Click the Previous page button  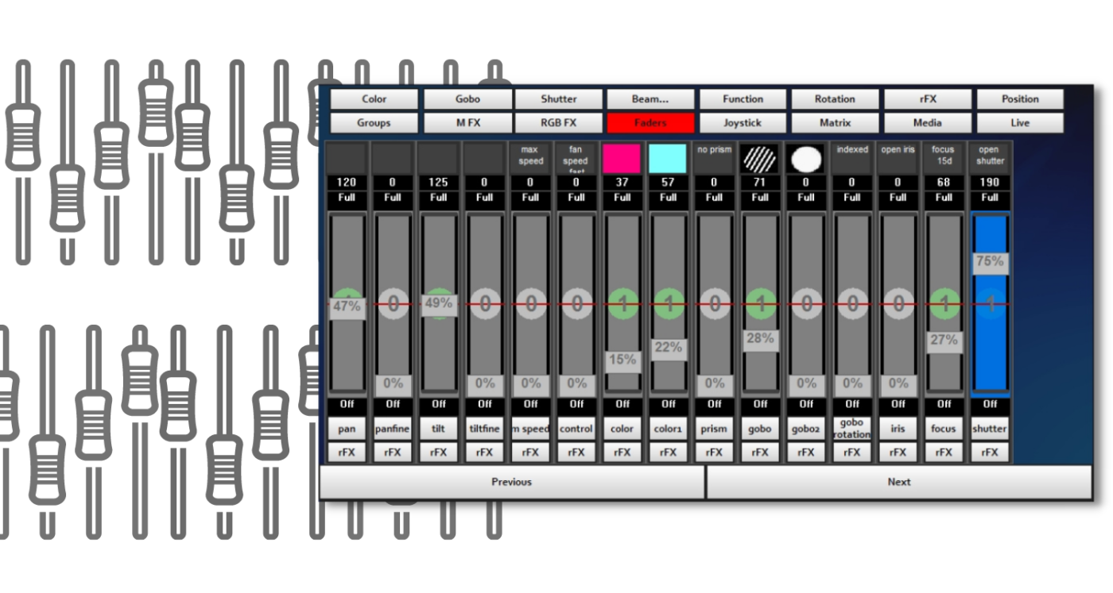point(511,482)
